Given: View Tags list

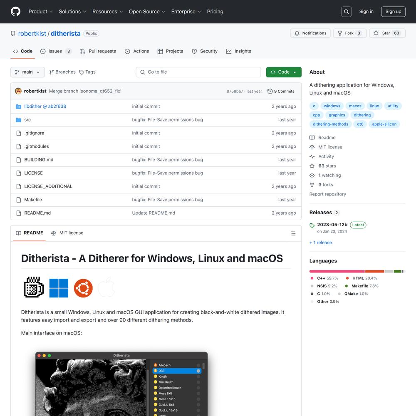Looking at the screenshot, I should coord(87,72).
